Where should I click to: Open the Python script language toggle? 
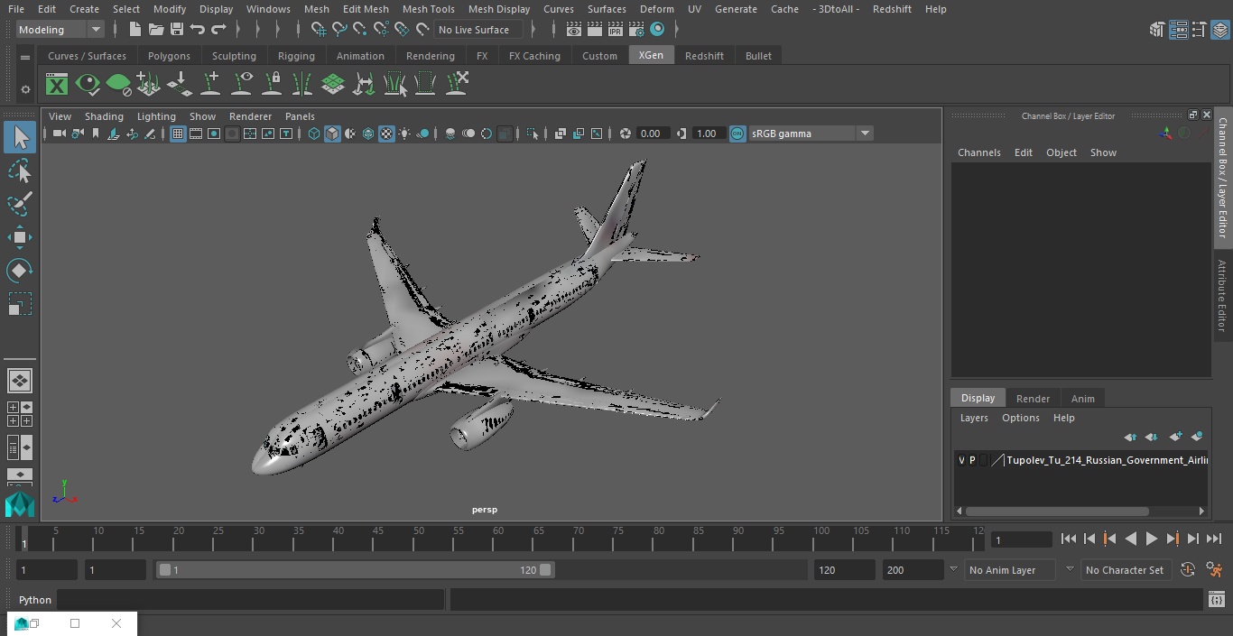point(35,600)
